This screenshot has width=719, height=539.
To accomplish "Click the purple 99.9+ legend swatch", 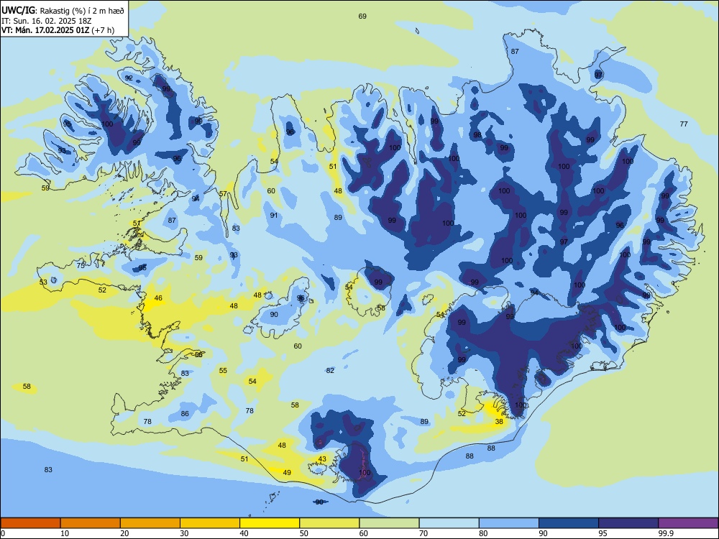I will pyautogui.click(x=688, y=523).
